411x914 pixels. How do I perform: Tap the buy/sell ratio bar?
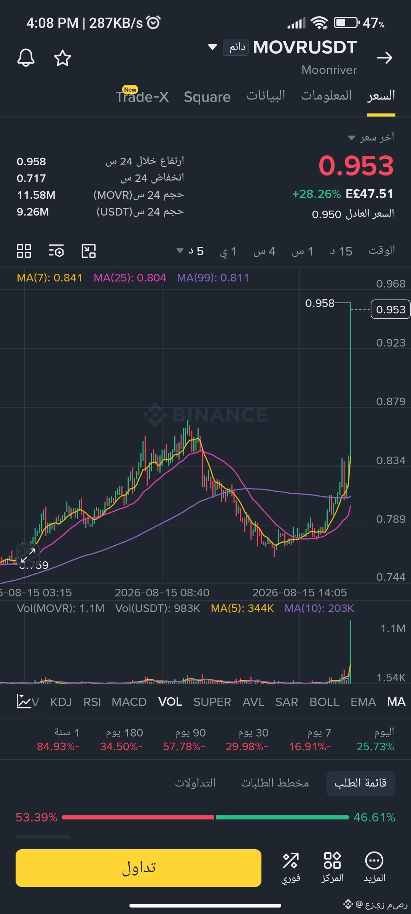[205, 817]
